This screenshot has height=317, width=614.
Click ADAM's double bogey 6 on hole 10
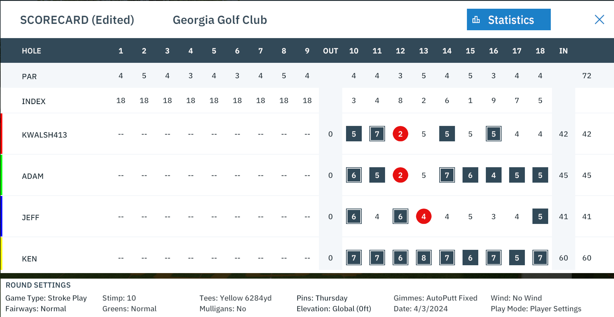[x=354, y=175]
